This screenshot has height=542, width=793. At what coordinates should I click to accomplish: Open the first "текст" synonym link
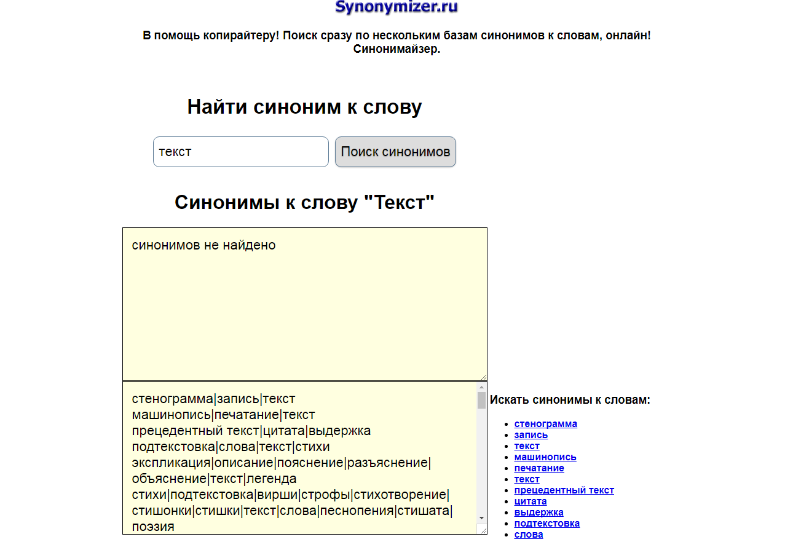(x=526, y=446)
